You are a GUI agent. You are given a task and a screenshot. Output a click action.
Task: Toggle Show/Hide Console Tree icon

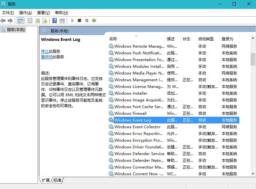(21, 20)
